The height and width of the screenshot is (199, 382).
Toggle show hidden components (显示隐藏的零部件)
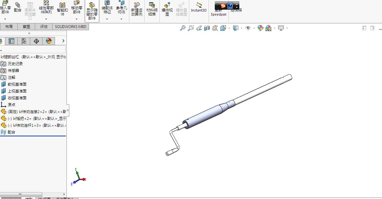click(92, 11)
